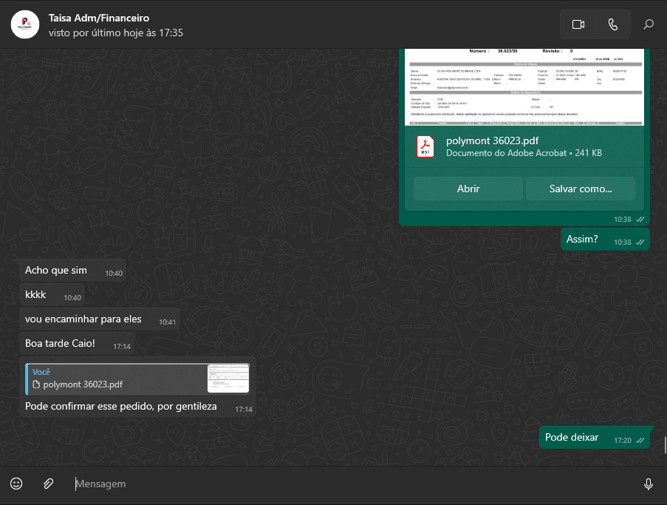Click the attachment paperclip icon

(48, 484)
